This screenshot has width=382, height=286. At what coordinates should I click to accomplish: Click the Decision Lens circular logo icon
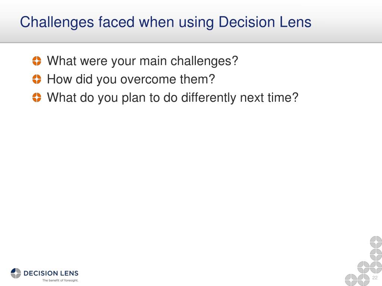pos(16,273)
